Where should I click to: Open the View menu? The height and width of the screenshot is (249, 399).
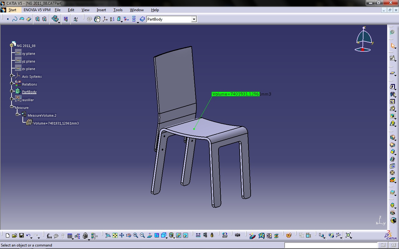[85, 10]
